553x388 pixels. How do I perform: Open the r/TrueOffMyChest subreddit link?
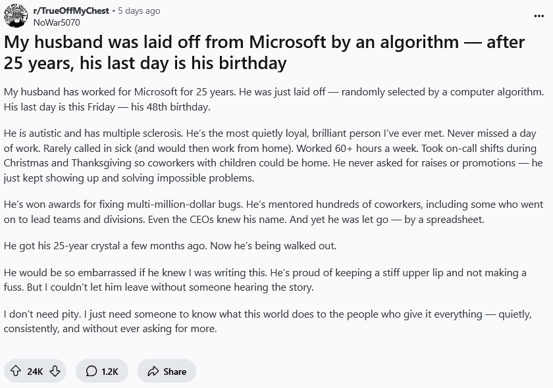point(71,11)
